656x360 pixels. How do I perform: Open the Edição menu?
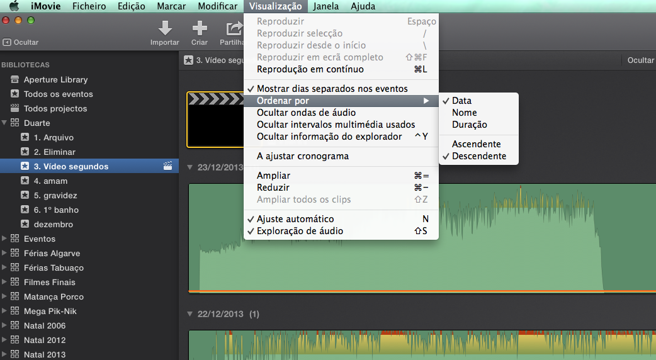tap(132, 6)
